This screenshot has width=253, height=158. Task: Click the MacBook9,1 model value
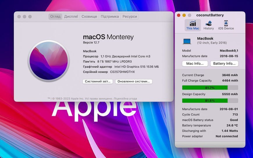229,51
